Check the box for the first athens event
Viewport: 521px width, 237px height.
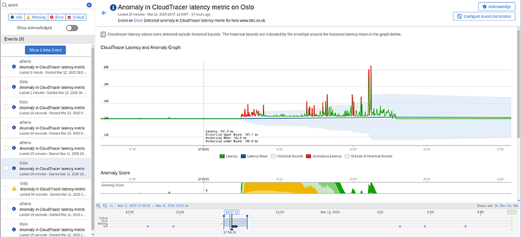(x=6, y=67)
